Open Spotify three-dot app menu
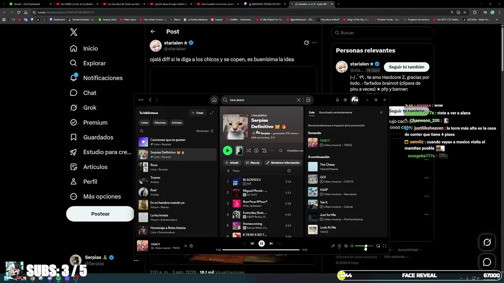504x283 pixels. pyautogui.click(x=141, y=100)
